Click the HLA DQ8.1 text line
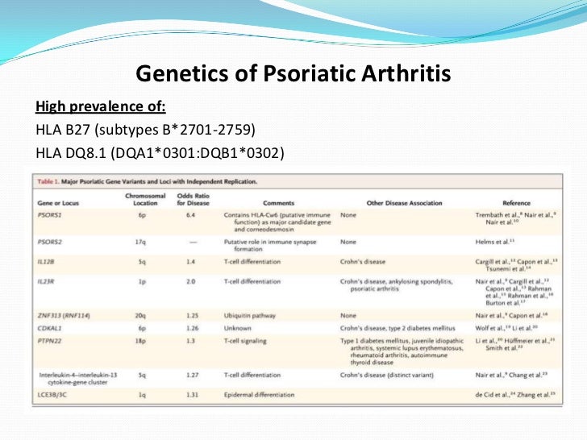 pyautogui.click(x=160, y=153)
